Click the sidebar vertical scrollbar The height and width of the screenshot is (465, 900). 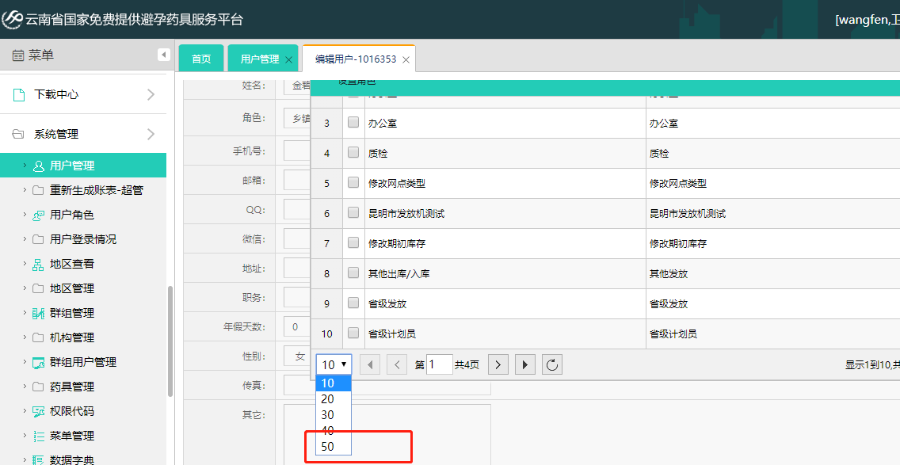[x=170, y=341]
